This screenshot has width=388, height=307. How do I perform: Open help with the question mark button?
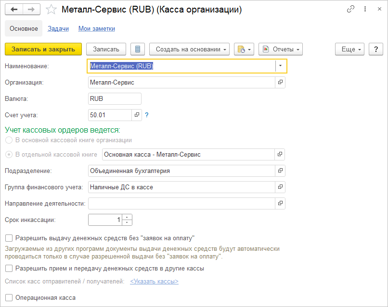pyautogui.click(x=376, y=49)
